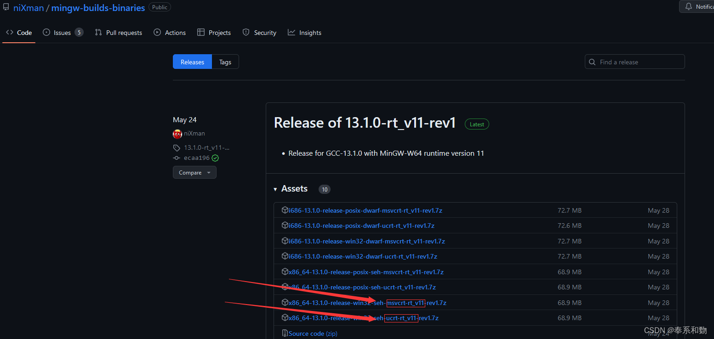The height and width of the screenshot is (339, 714).
Task: Click the verified checkmark beside commit ecaa196
Action: coord(215,158)
